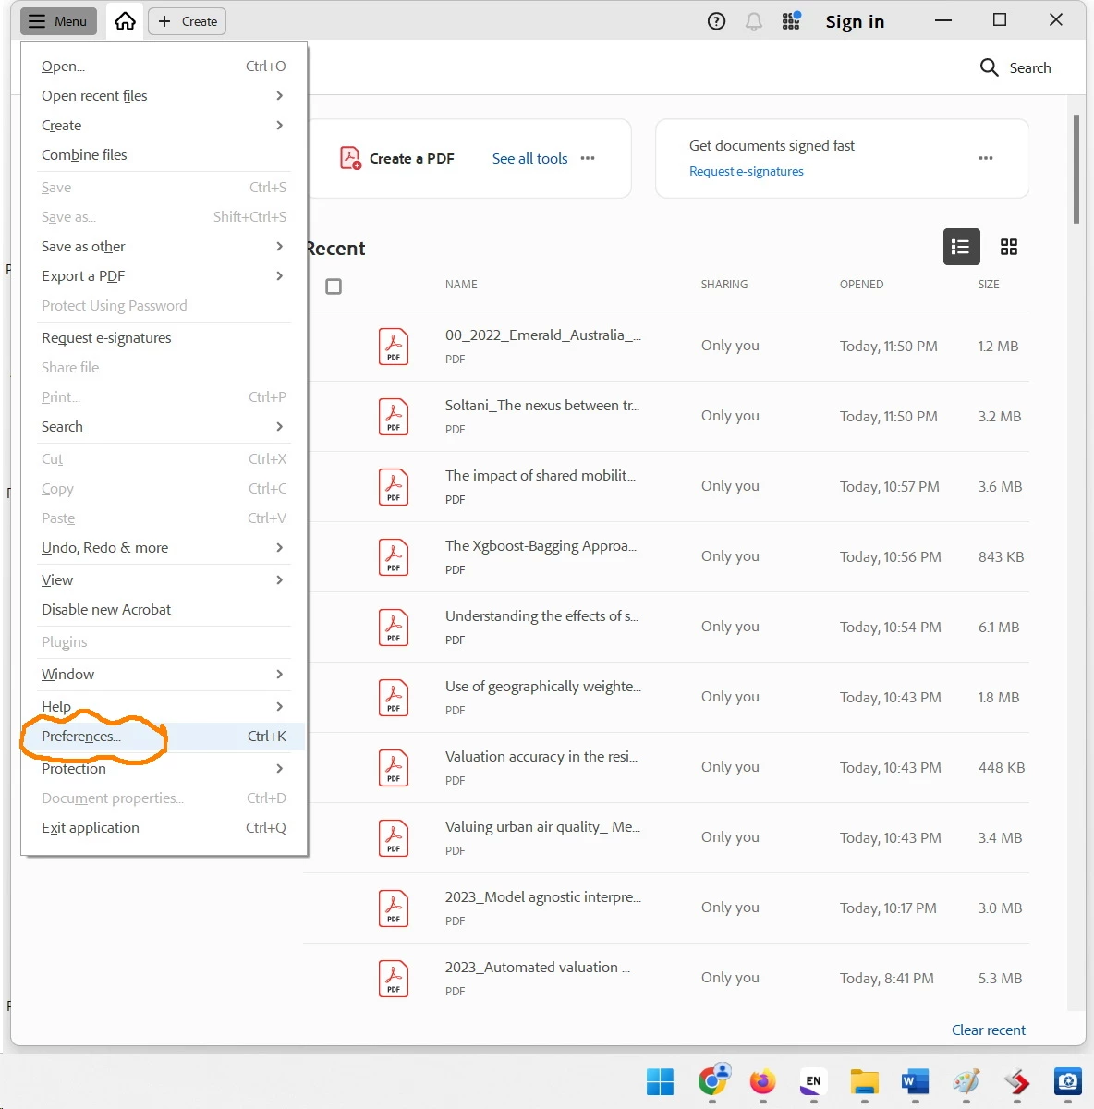Viewport: 1094px width, 1109px height.
Task: Click the vertical scrollbar of the file list
Action: [1076, 169]
